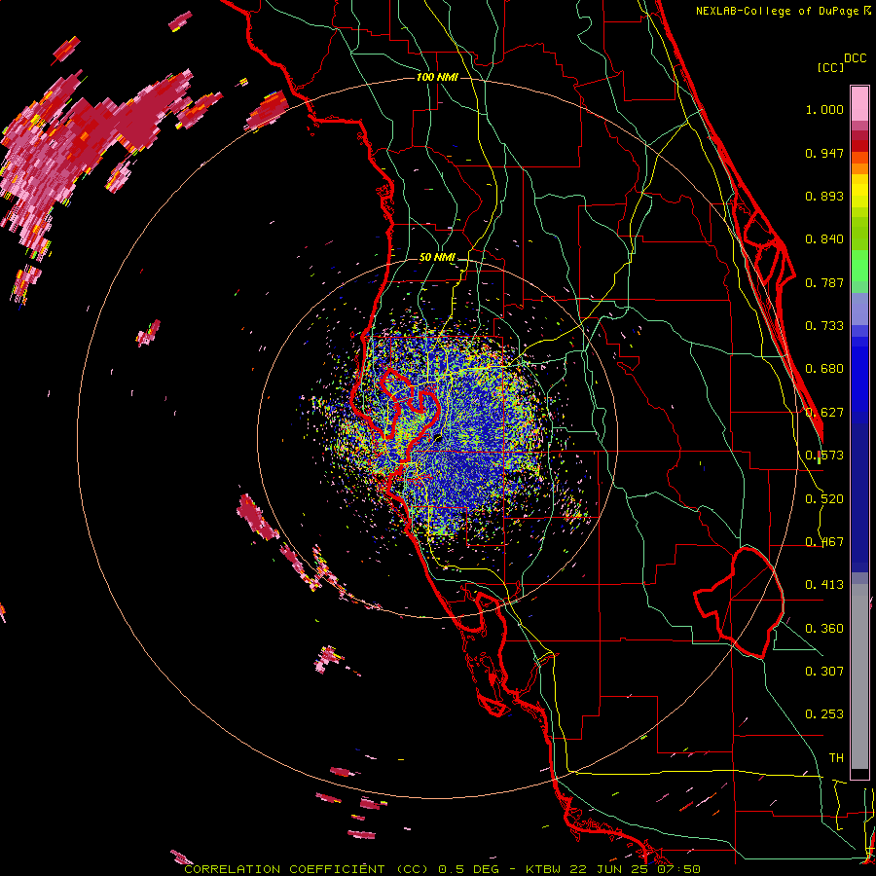
Task: Click the CORRELATION COEFFICIENT (CC) caption text
Action: tap(307, 869)
